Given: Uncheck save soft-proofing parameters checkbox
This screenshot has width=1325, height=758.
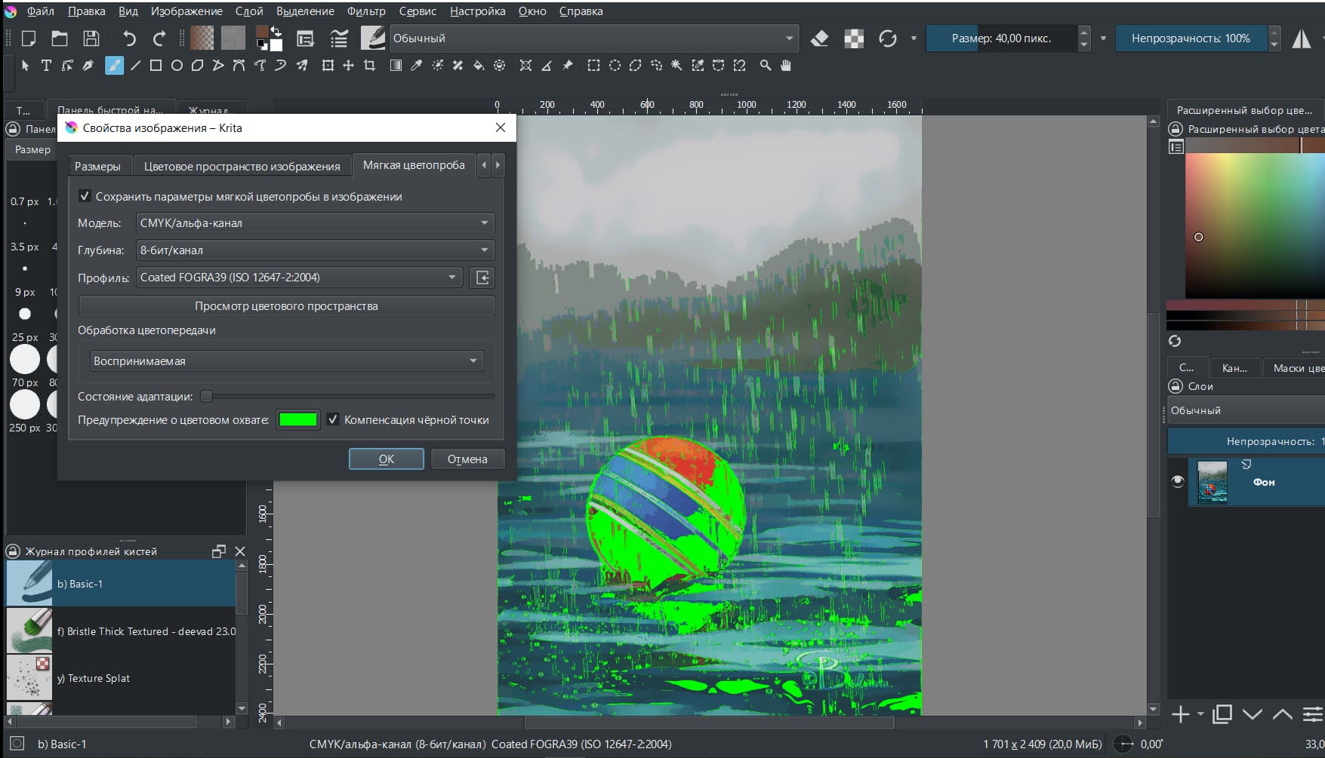Looking at the screenshot, I should pyautogui.click(x=85, y=196).
